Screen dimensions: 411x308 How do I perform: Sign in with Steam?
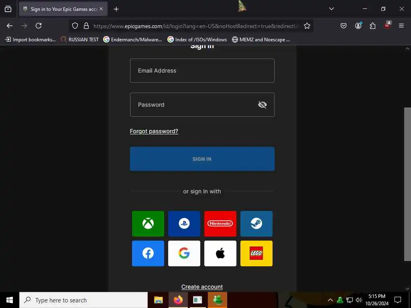click(256, 224)
